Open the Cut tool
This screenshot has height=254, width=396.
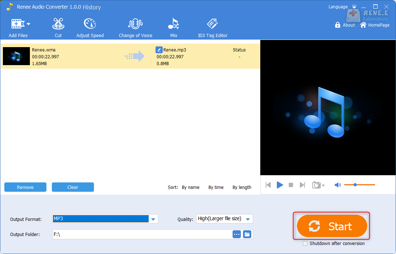[58, 28]
